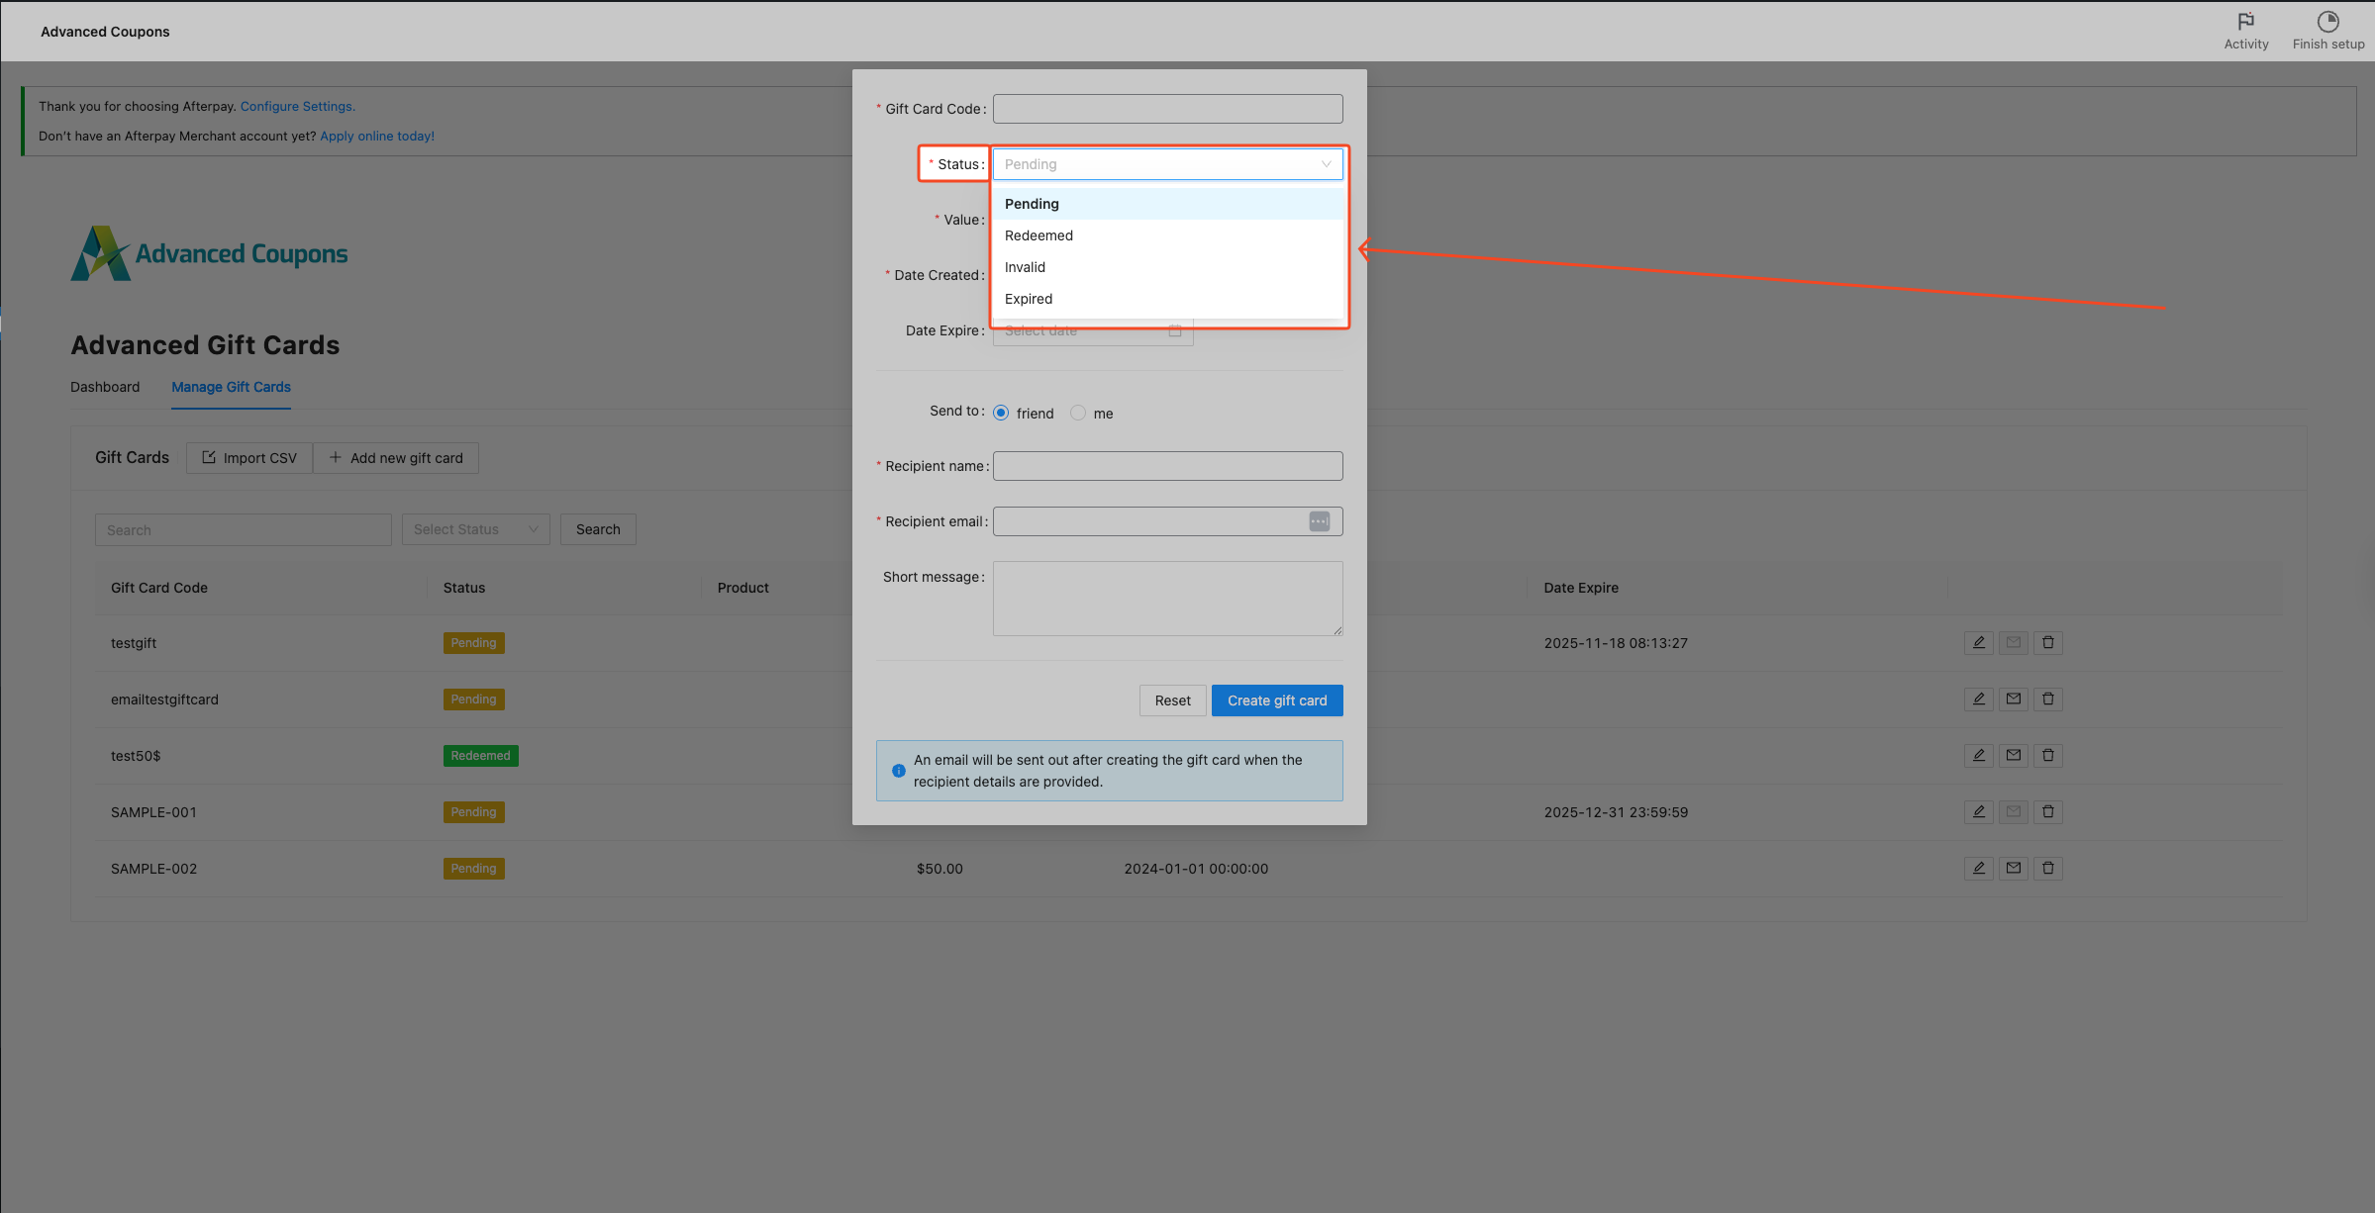Choose 'Redeemed' from status dropdown list
This screenshot has height=1213, width=2375.
[1039, 235]
